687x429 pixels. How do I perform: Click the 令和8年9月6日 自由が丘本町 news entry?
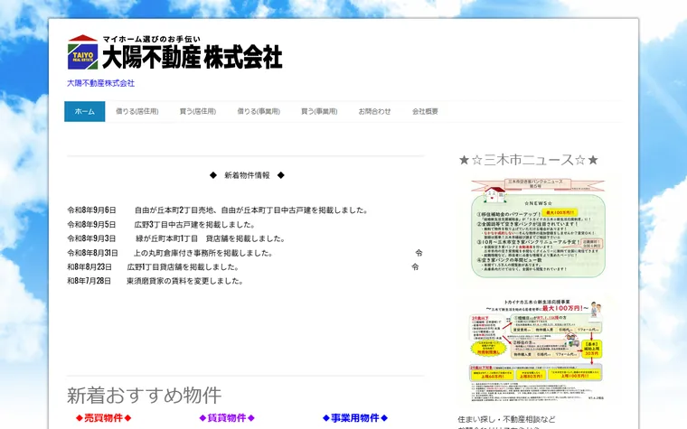217,210
